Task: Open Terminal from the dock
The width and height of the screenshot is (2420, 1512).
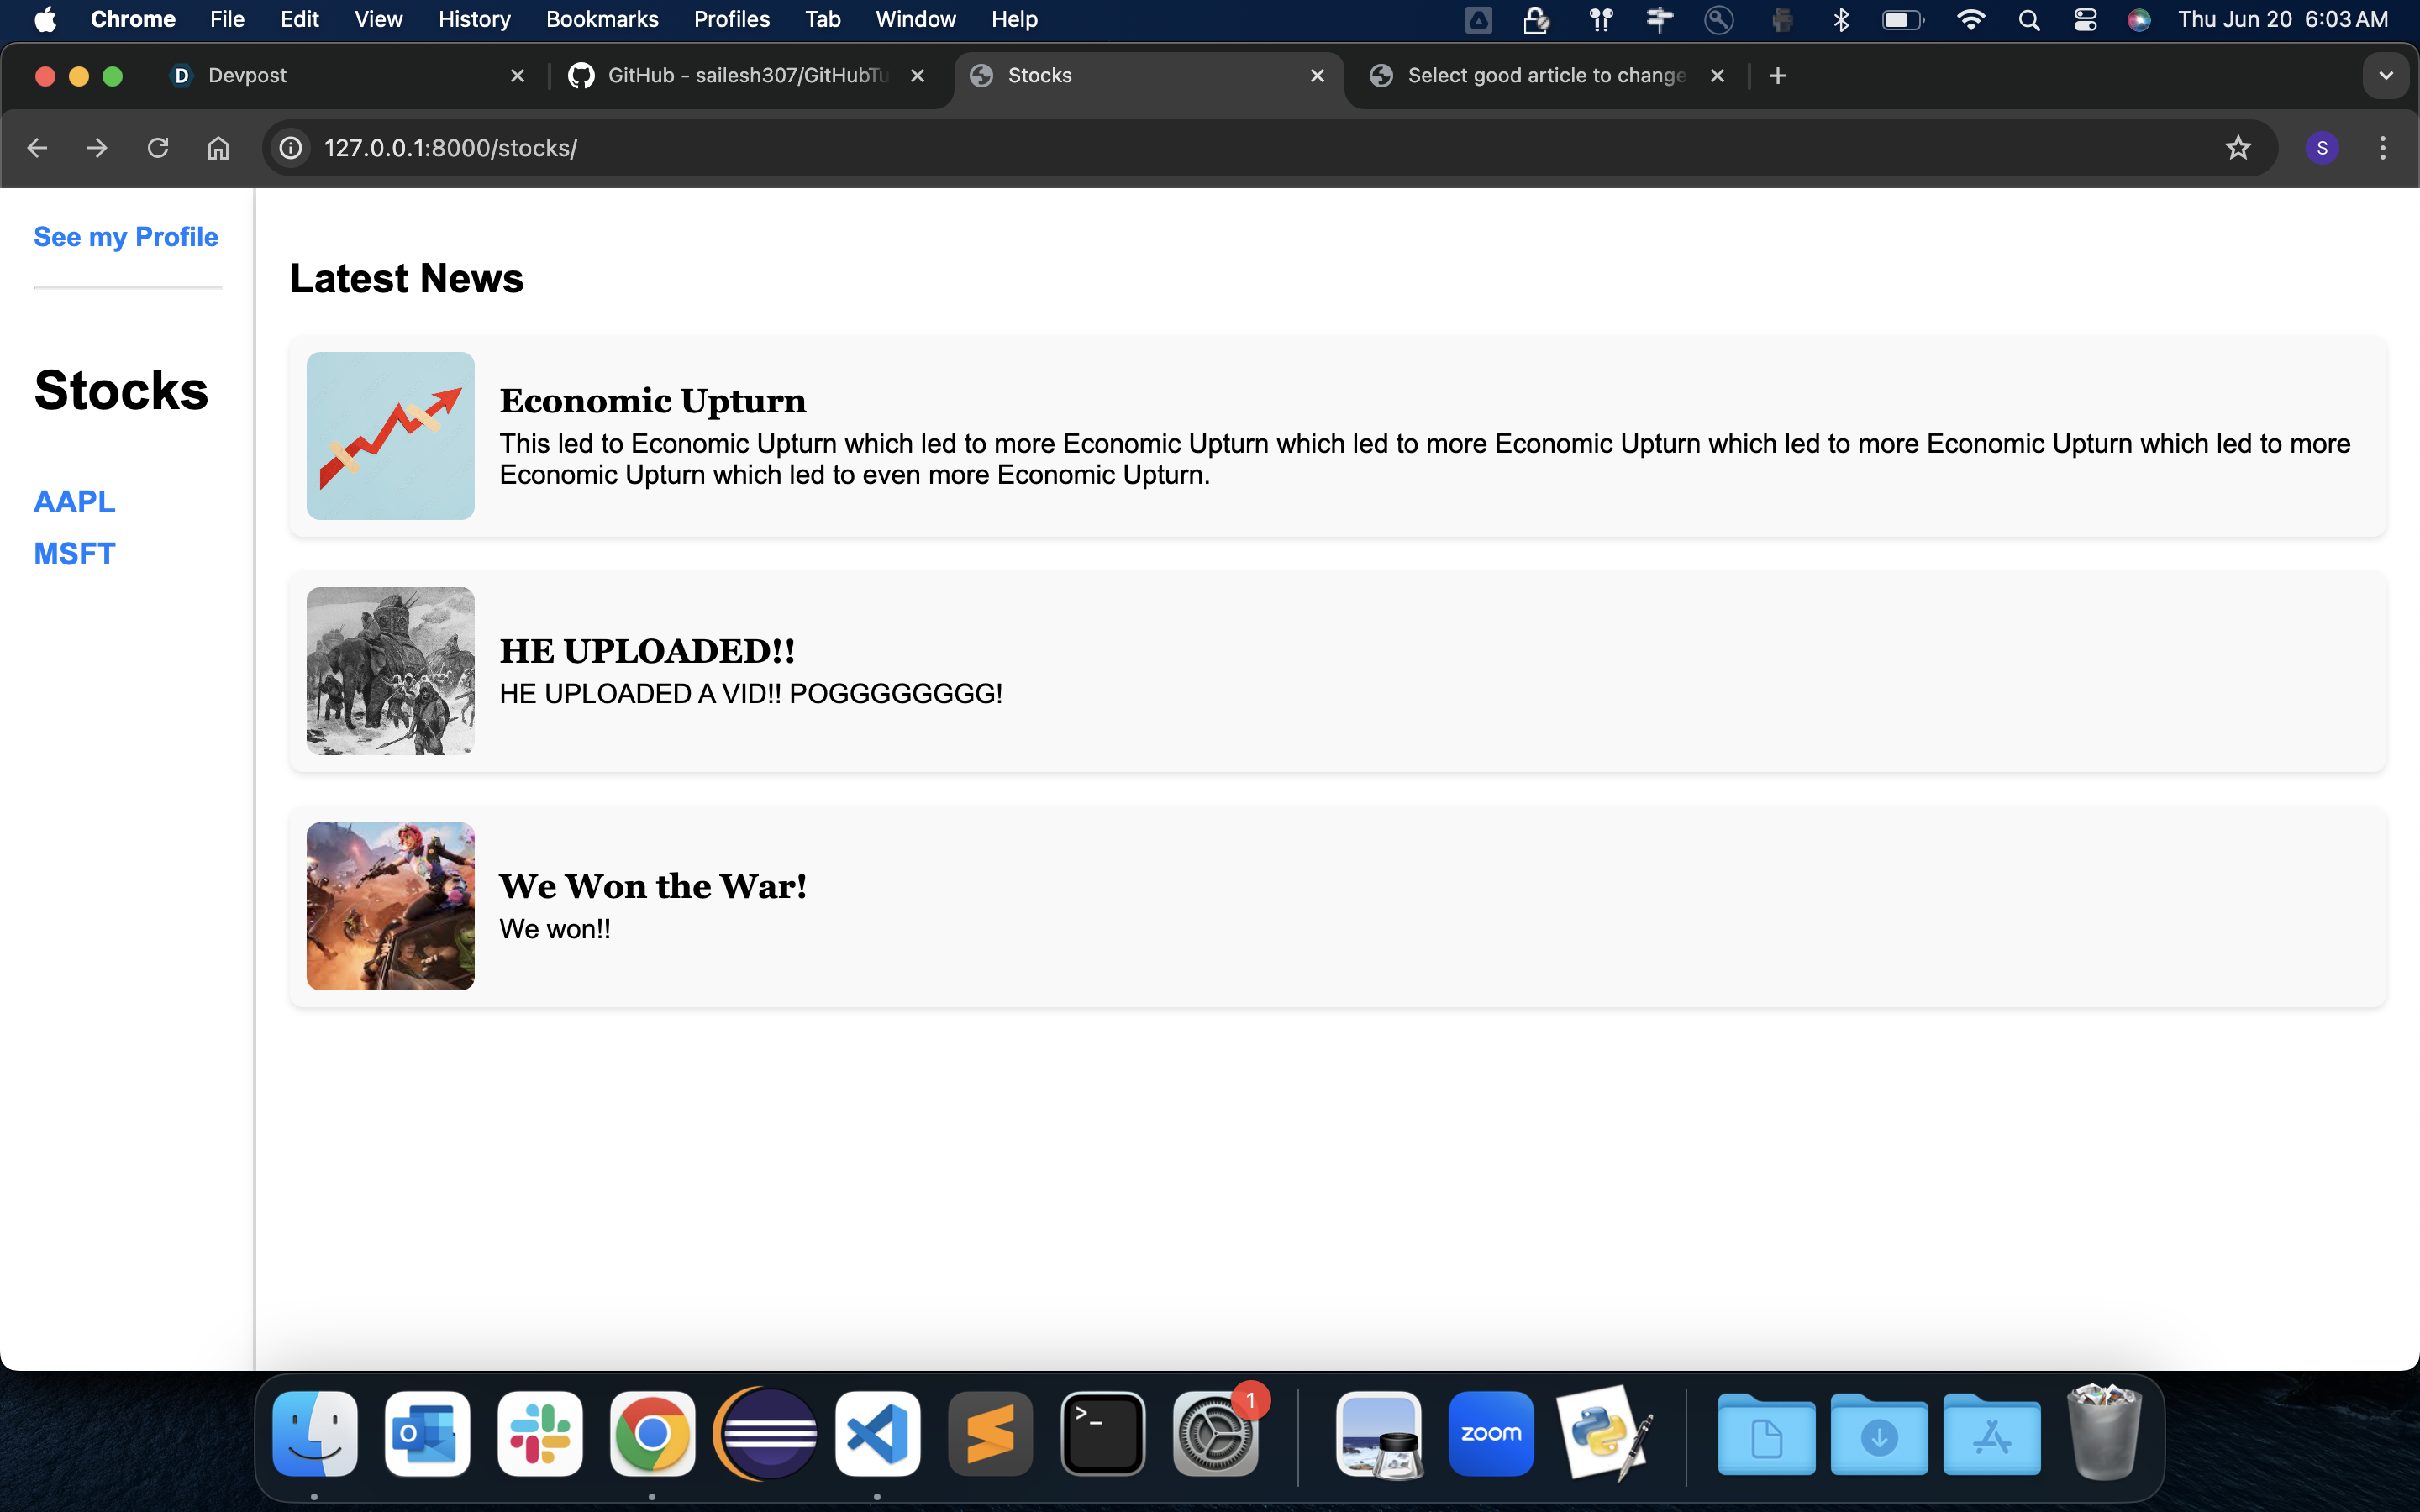Action: click(x=1102, y=1433)
